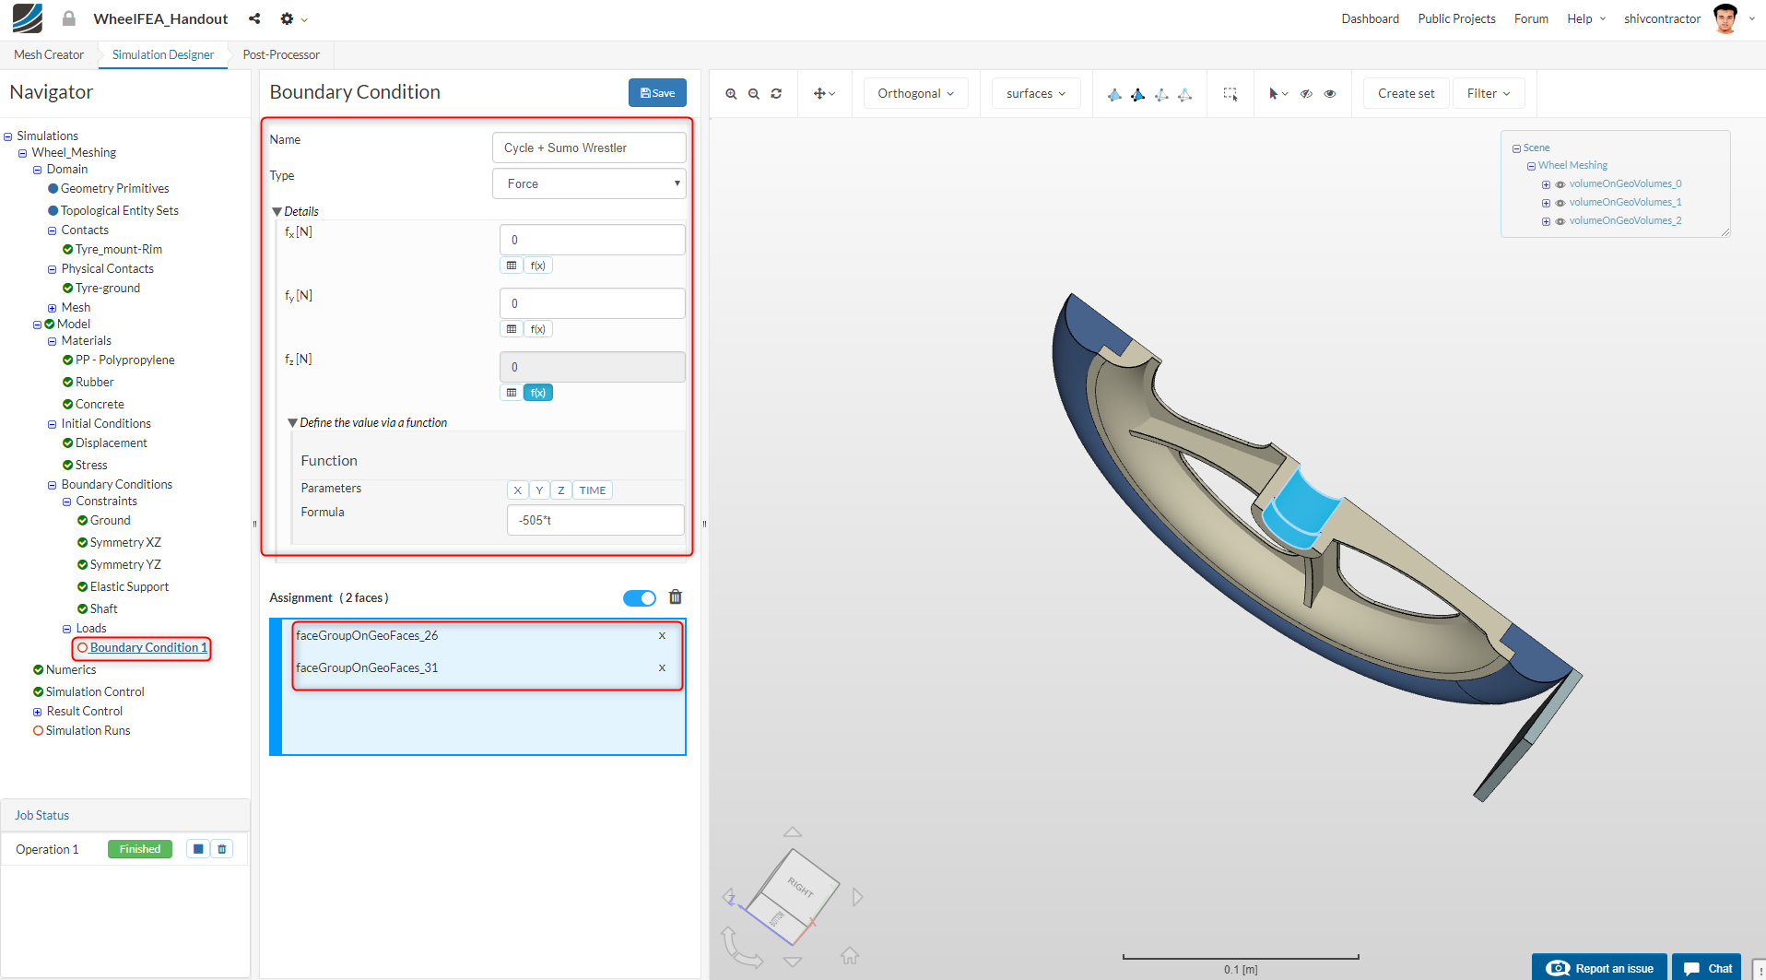Click the zoom in magnifier icon

tap(731, 94)
